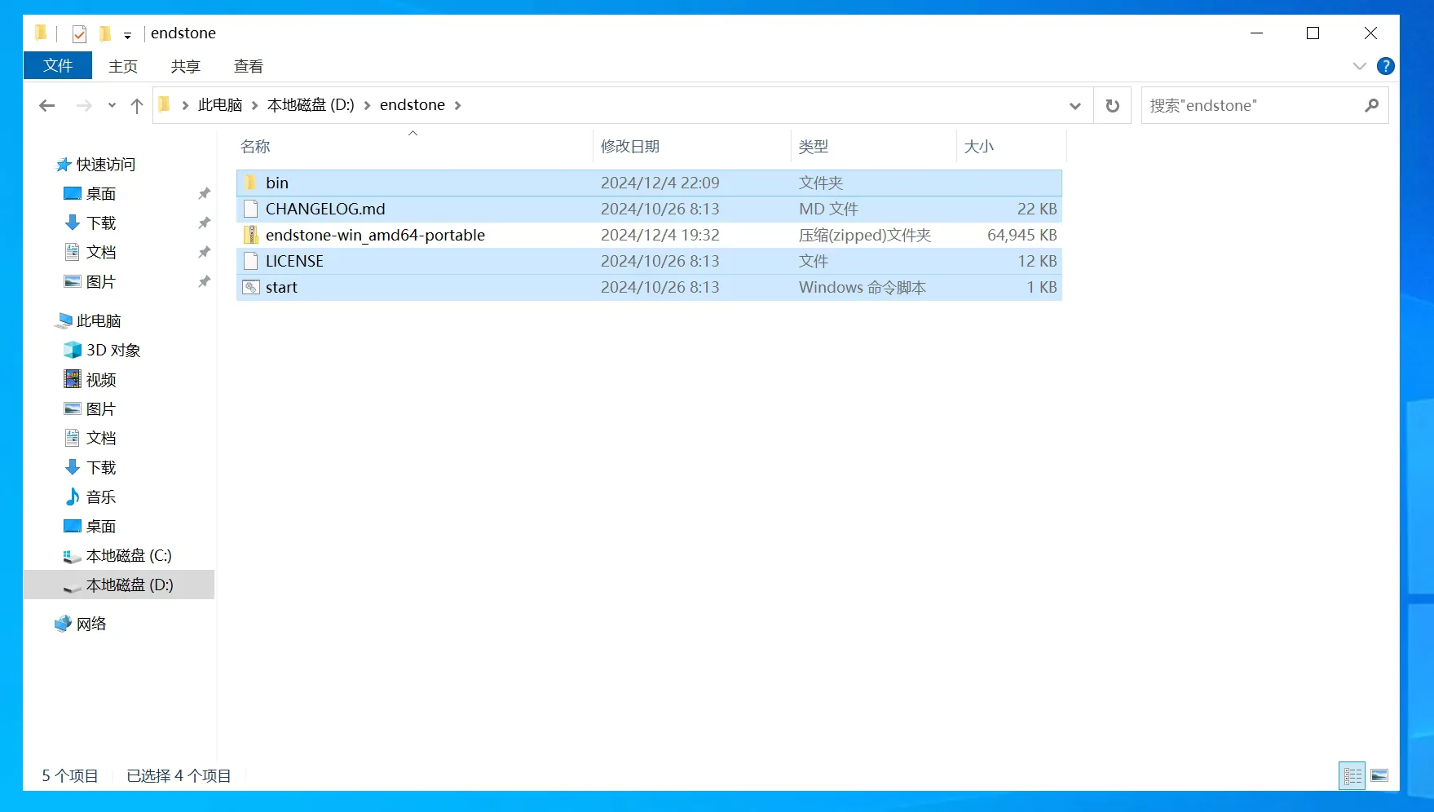Click the search magnifier icon
The width and height of the screenshot is (1434, 812).
(x=1371, y=105)
